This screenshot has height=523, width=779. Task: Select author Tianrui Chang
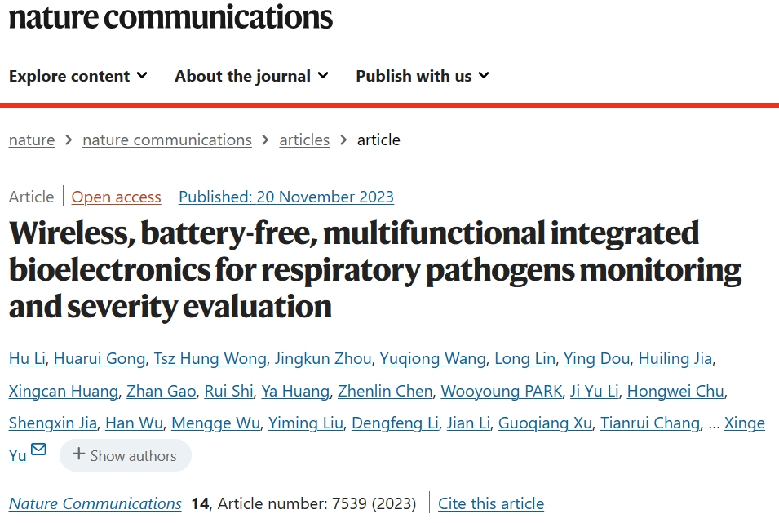tap(650, 423)
